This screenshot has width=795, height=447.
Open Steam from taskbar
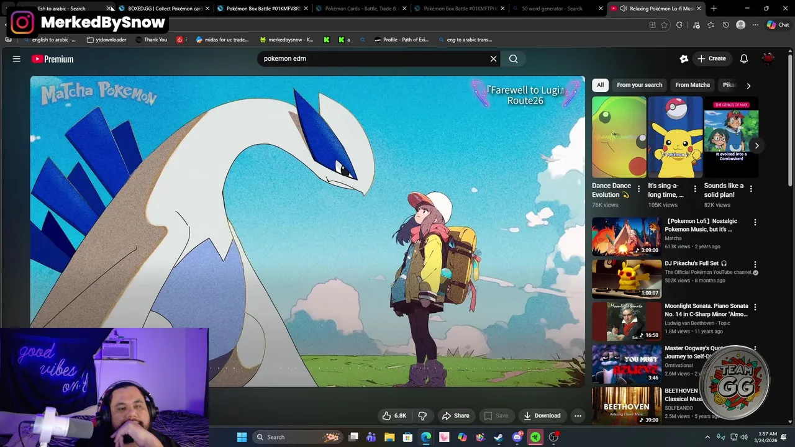(x=498, y=437)
